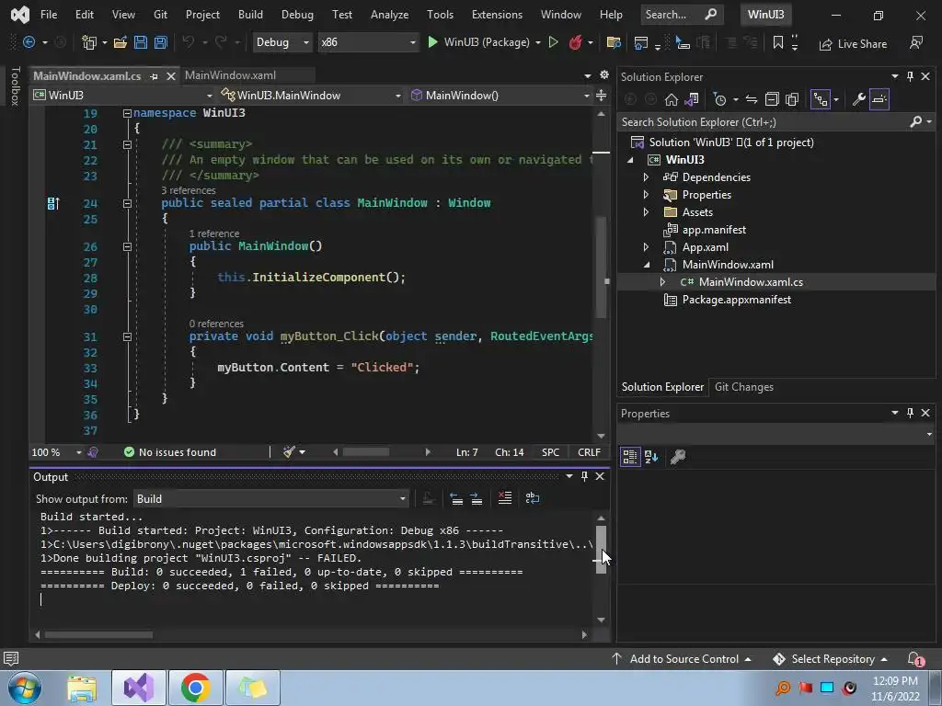Open the Extensions menu

click(x=497, y=15)
